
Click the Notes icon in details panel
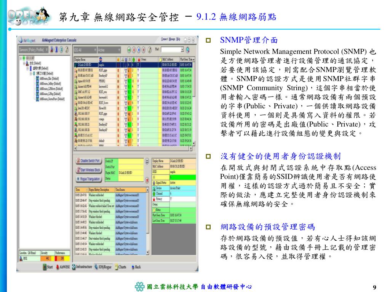pos(154,210)
